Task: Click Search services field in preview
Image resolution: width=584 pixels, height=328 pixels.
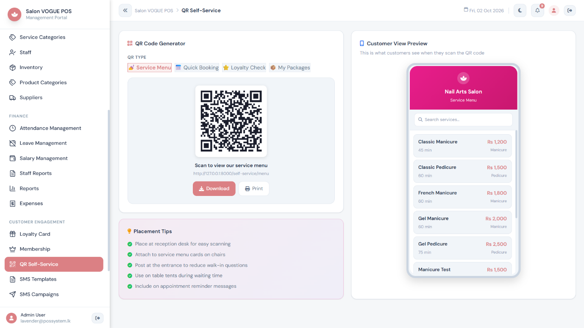Action: click(x=463, y=120)
